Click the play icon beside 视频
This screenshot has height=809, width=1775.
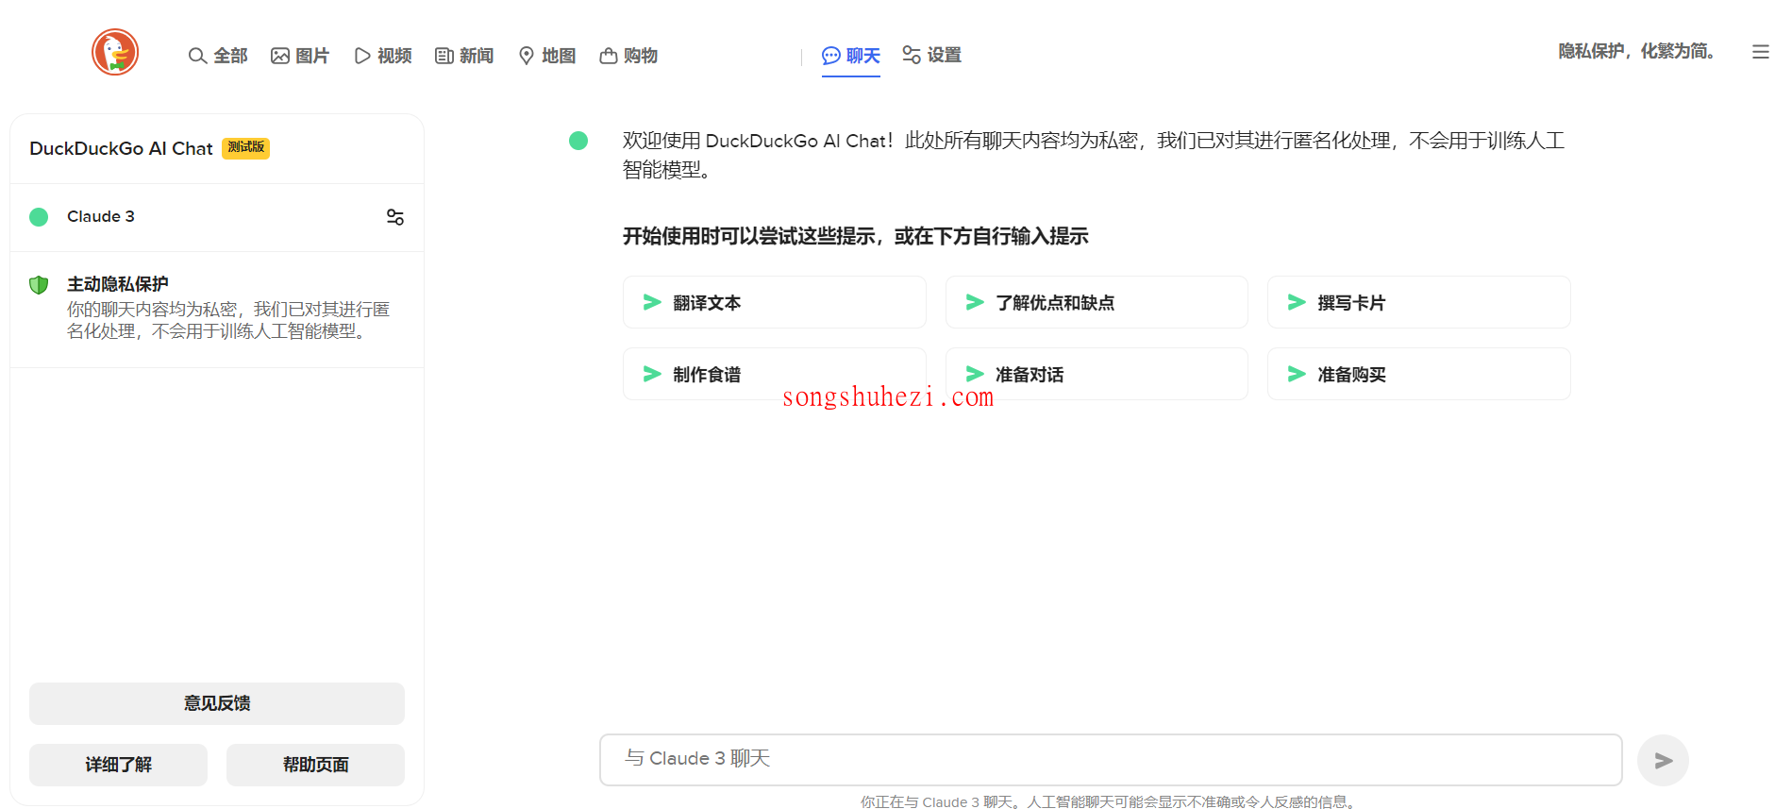[x=362, y=56]
